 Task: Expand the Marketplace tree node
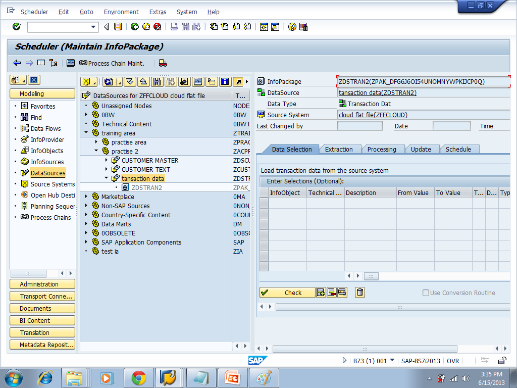point(86,197)
